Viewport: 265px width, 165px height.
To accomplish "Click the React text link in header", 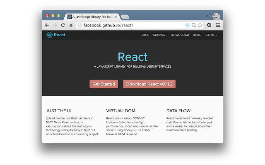I will pyautogui.click(x=60, y=35).
